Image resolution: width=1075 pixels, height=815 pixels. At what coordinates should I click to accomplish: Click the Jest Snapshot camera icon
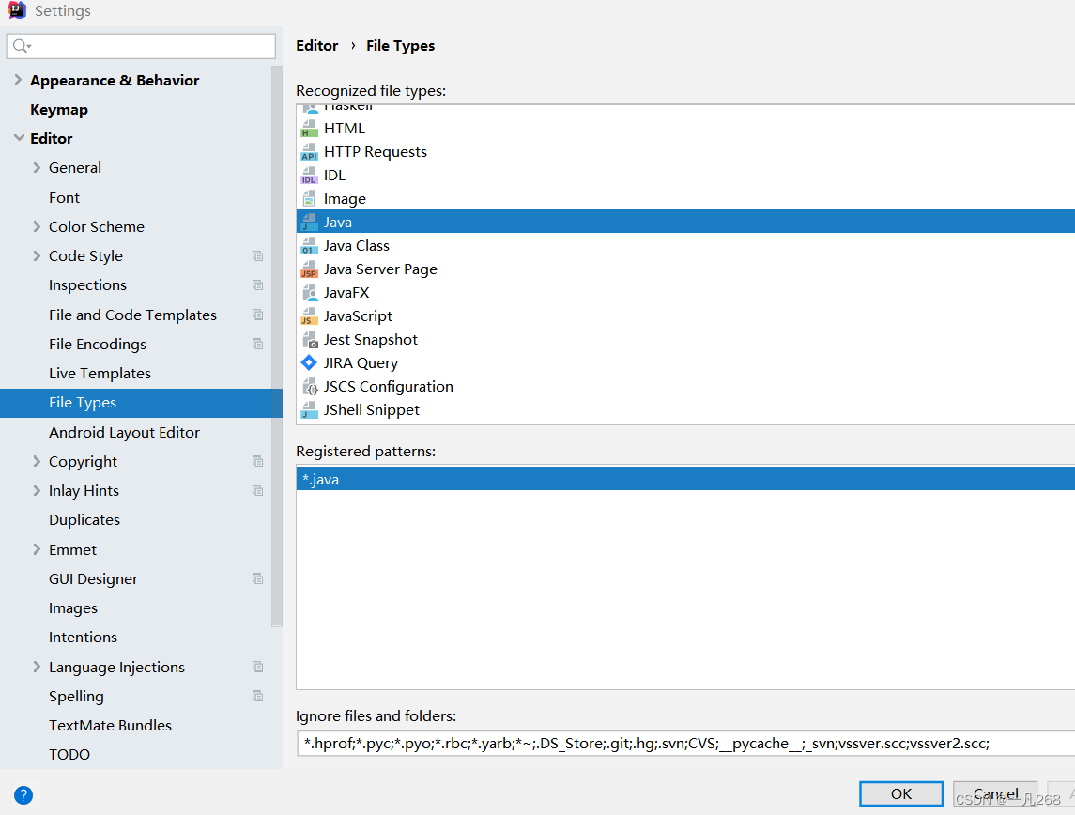311,339
